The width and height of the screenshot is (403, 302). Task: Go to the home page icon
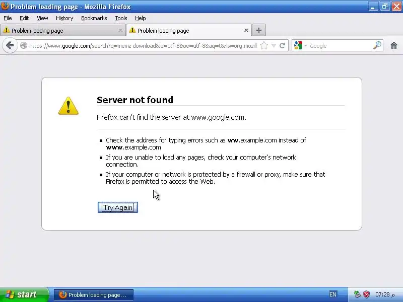click(394, 46)
